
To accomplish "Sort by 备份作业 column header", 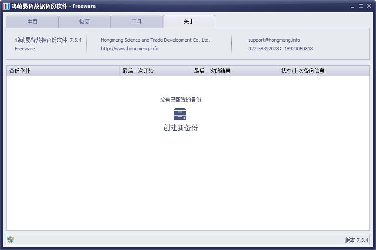I will click(x=63, y=71).
